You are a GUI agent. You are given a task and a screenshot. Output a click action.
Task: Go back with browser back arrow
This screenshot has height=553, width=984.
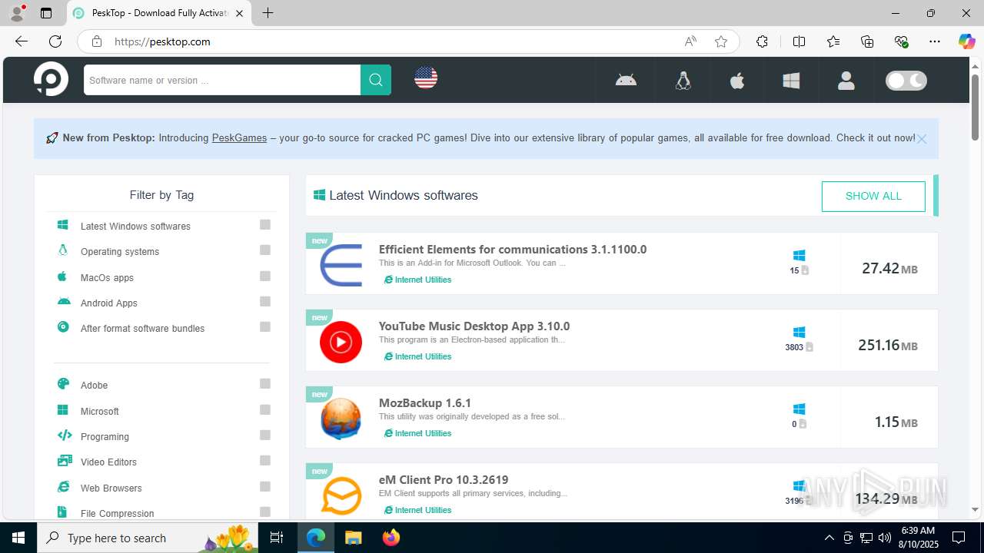coord(22,41)
